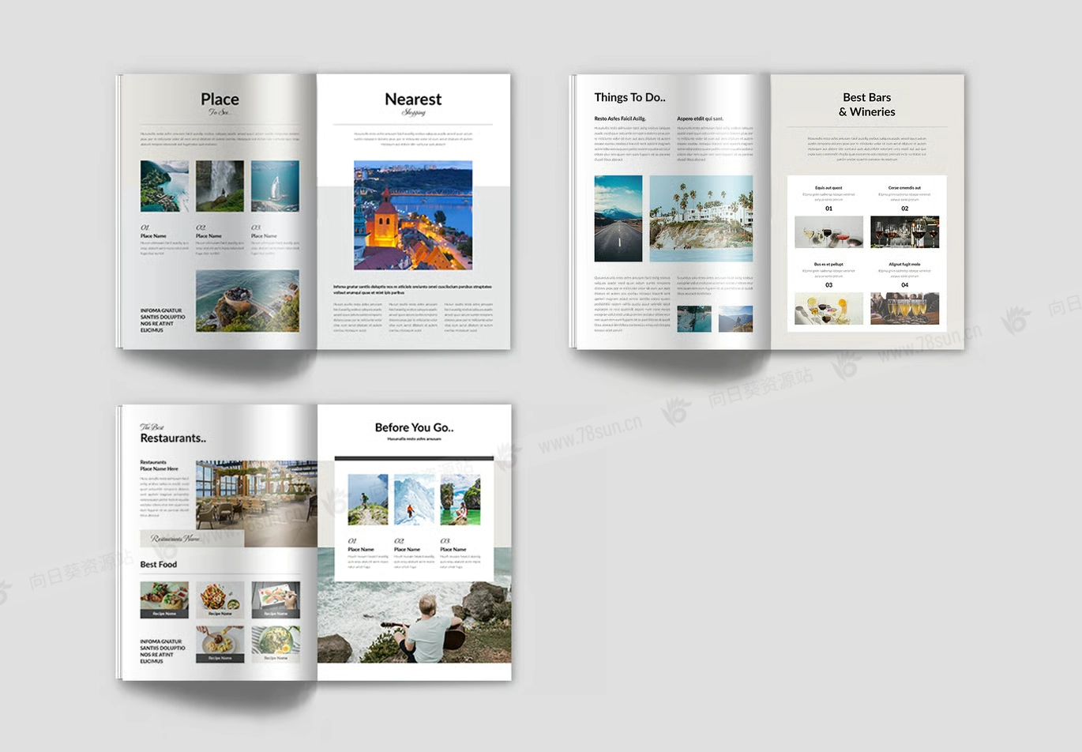Select the palm trees coastal hotel photo
The image size is (1082, 752).
point(701,218)
